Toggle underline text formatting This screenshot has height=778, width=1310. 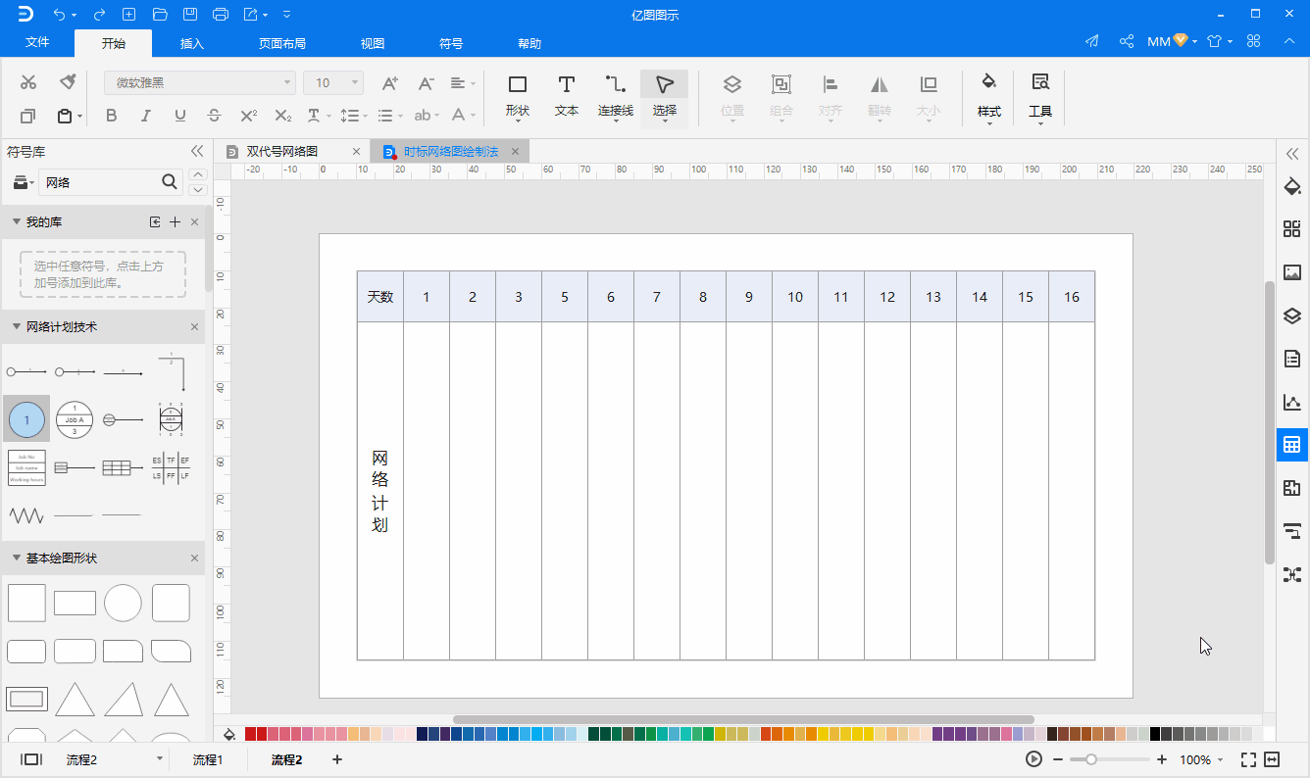pyautogui.click(x=179, y=116)
